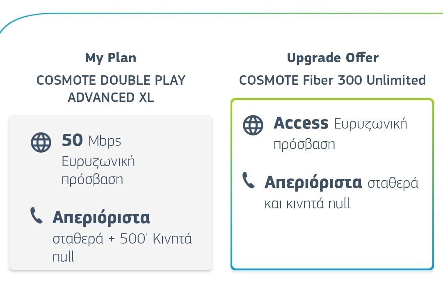This screenshot has height=298, width=443.
Task: Select the My Plan heading
Action: coord(111,58)
